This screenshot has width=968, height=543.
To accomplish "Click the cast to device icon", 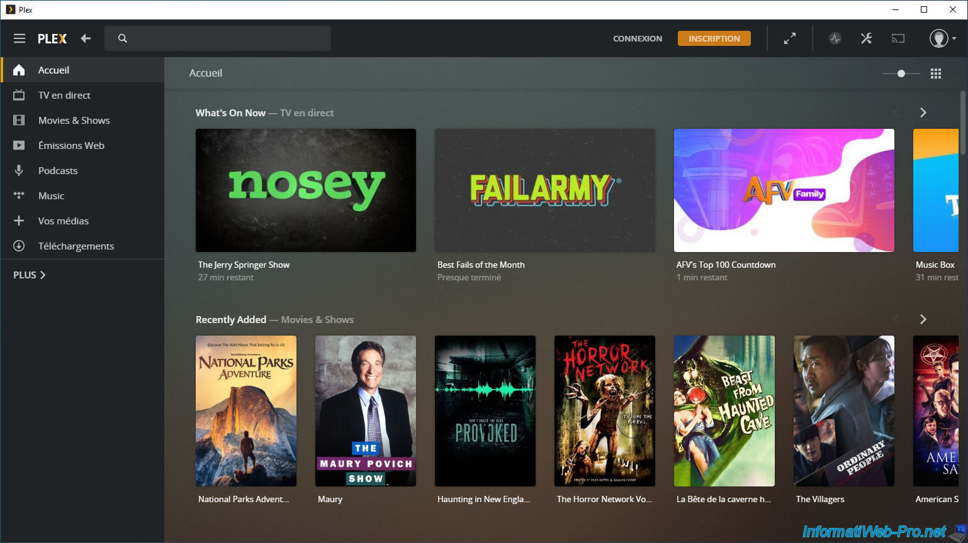I will (898, 38).
